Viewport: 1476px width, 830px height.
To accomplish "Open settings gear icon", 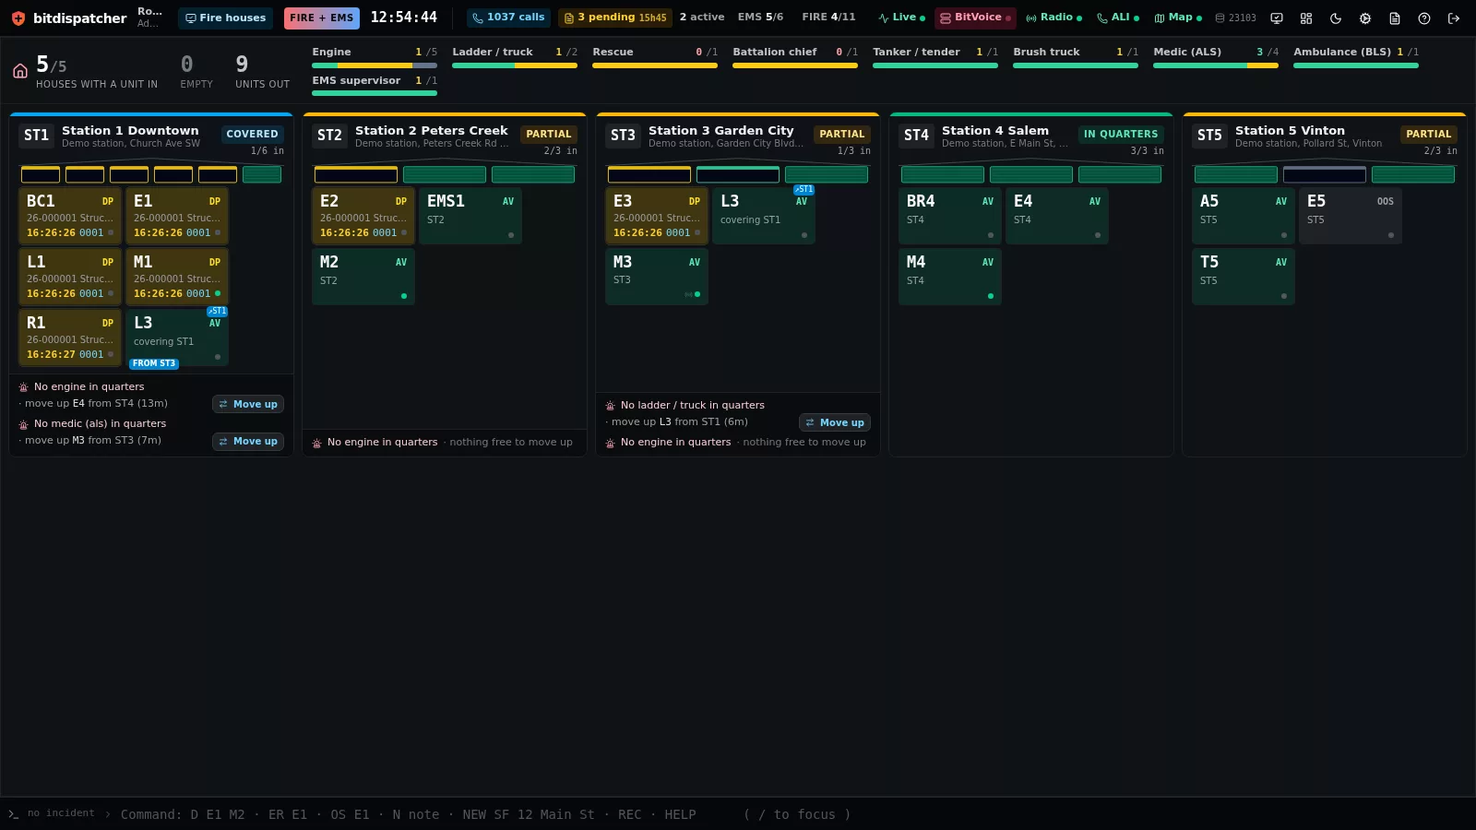I will tap(1365, 18).
